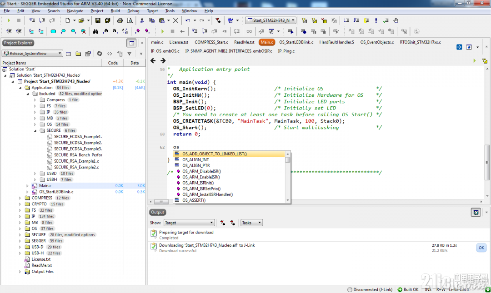Open the Start_STM32H743_N project dropdown

click(271, 20)
